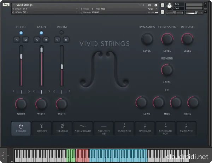Click right pan arrow under Close fader
Screen dimensions: 212x163
pyautogui.click(x=29, y=91)
